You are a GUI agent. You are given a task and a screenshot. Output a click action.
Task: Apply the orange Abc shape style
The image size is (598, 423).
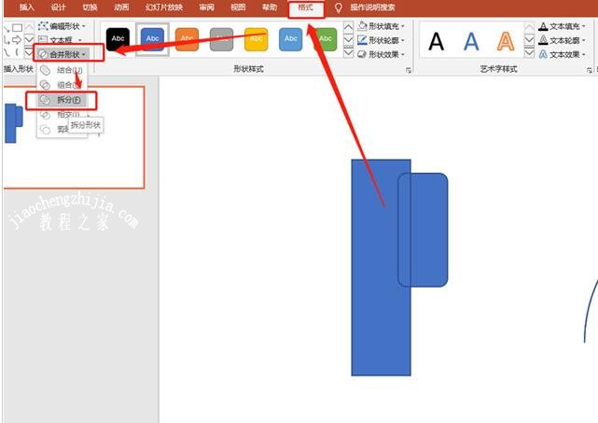pyautogui.click(x=187, y=39)
